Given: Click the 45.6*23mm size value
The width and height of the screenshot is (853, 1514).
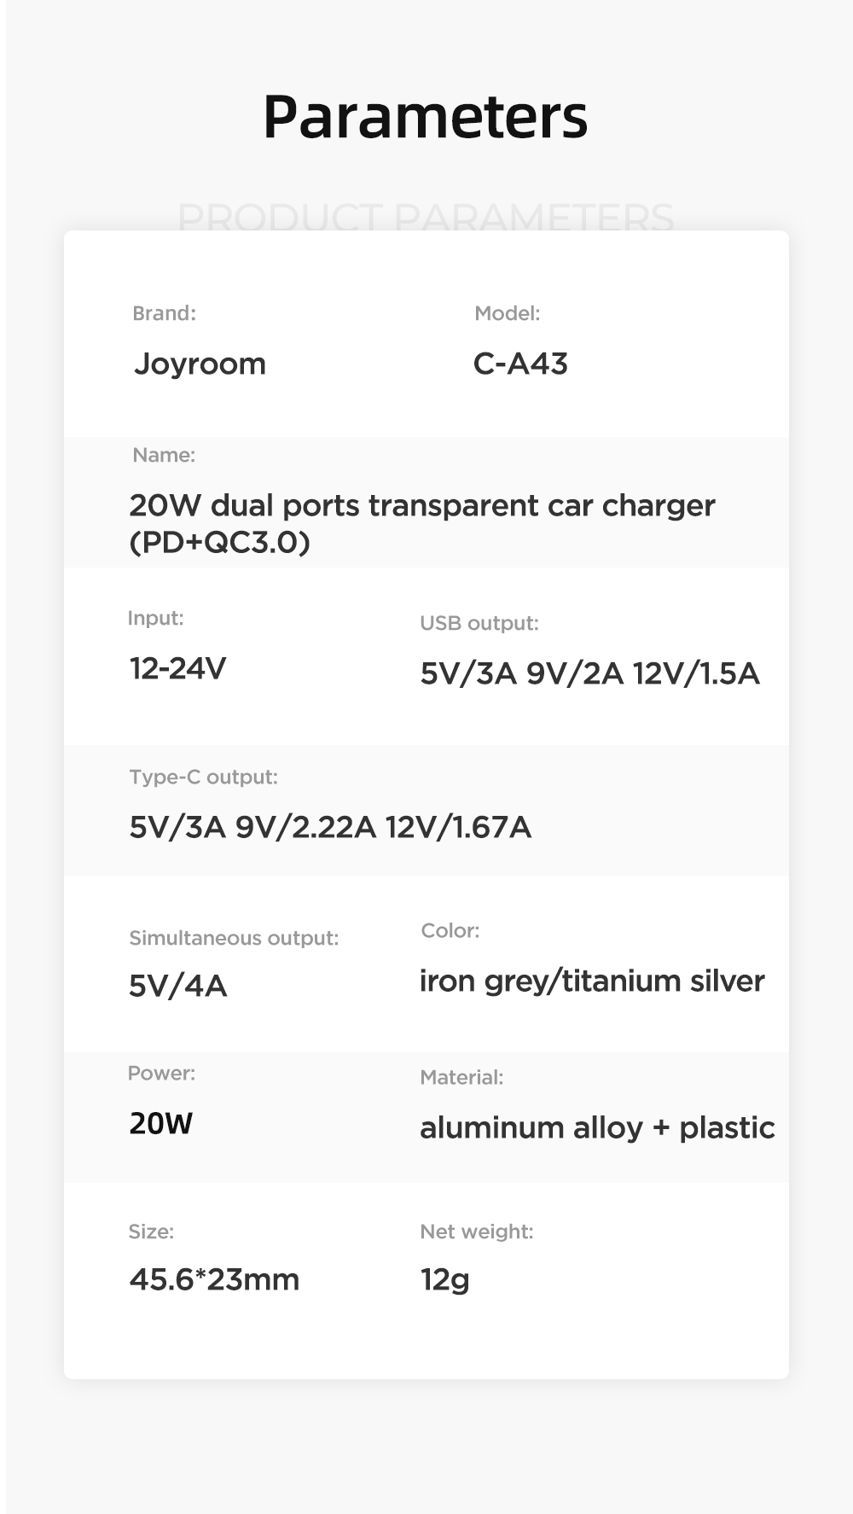Looking at the screenshot, I should pos(214,1279).
